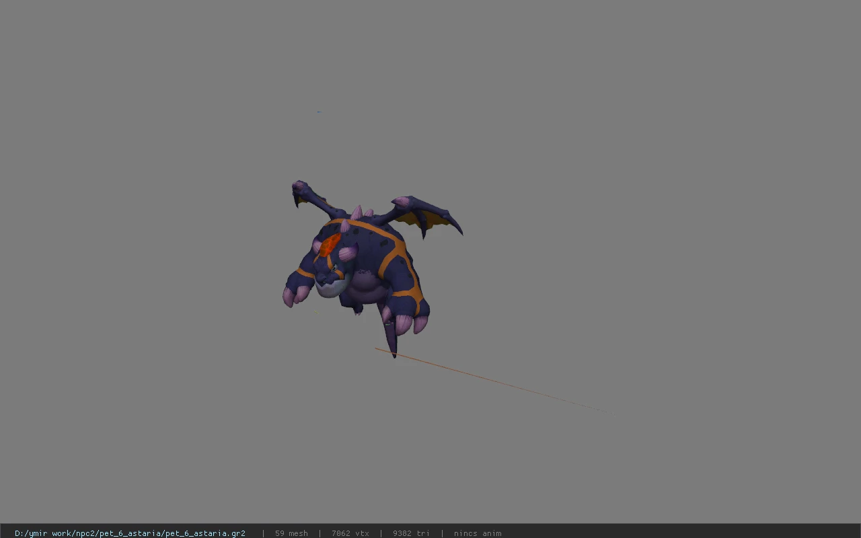
Task: Click the "7062 vtx" vertex count
Action: (x=350, y=533)
